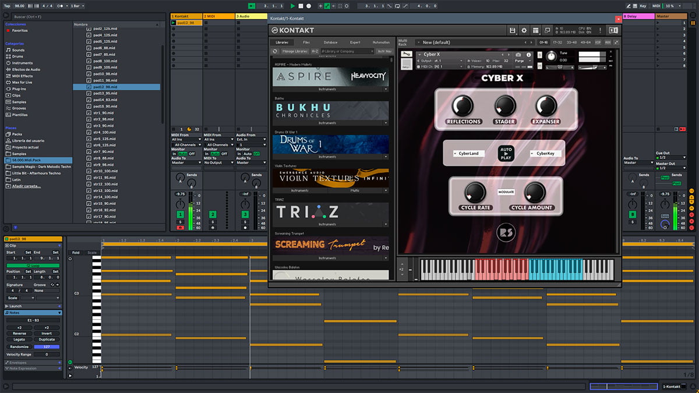Take Cyber X snapshot camera icon

(x=518, y=55)
